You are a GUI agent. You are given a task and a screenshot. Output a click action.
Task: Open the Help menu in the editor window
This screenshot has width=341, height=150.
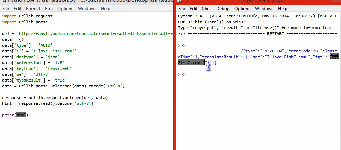pyautogui.click(x=106, y=8)
